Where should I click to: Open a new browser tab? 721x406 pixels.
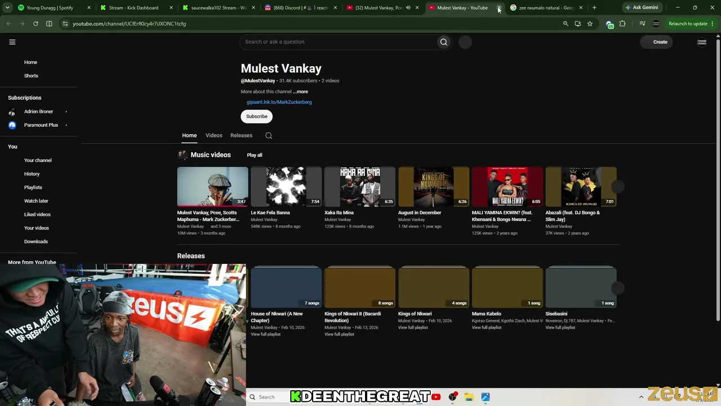(594, 8)
